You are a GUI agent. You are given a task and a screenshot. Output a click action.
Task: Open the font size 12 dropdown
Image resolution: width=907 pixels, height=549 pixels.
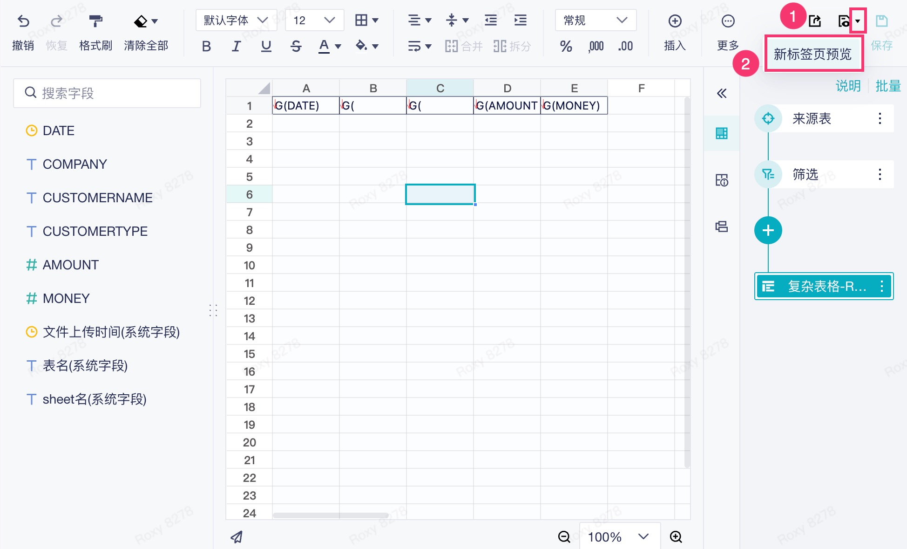coord(314,20)
